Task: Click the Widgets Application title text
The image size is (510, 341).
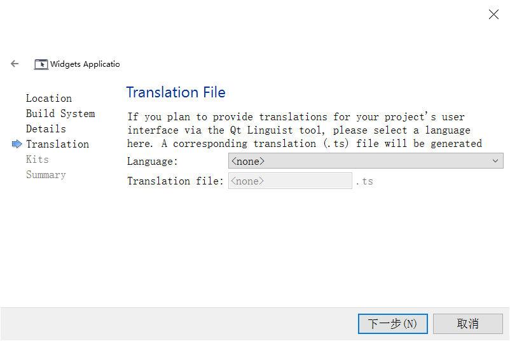Action: point(85,64)
